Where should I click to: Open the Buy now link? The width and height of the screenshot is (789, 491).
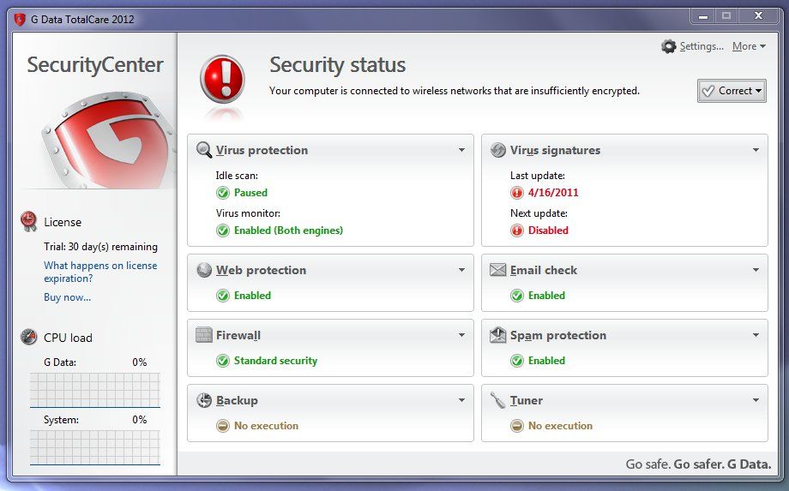click(67, 297)
